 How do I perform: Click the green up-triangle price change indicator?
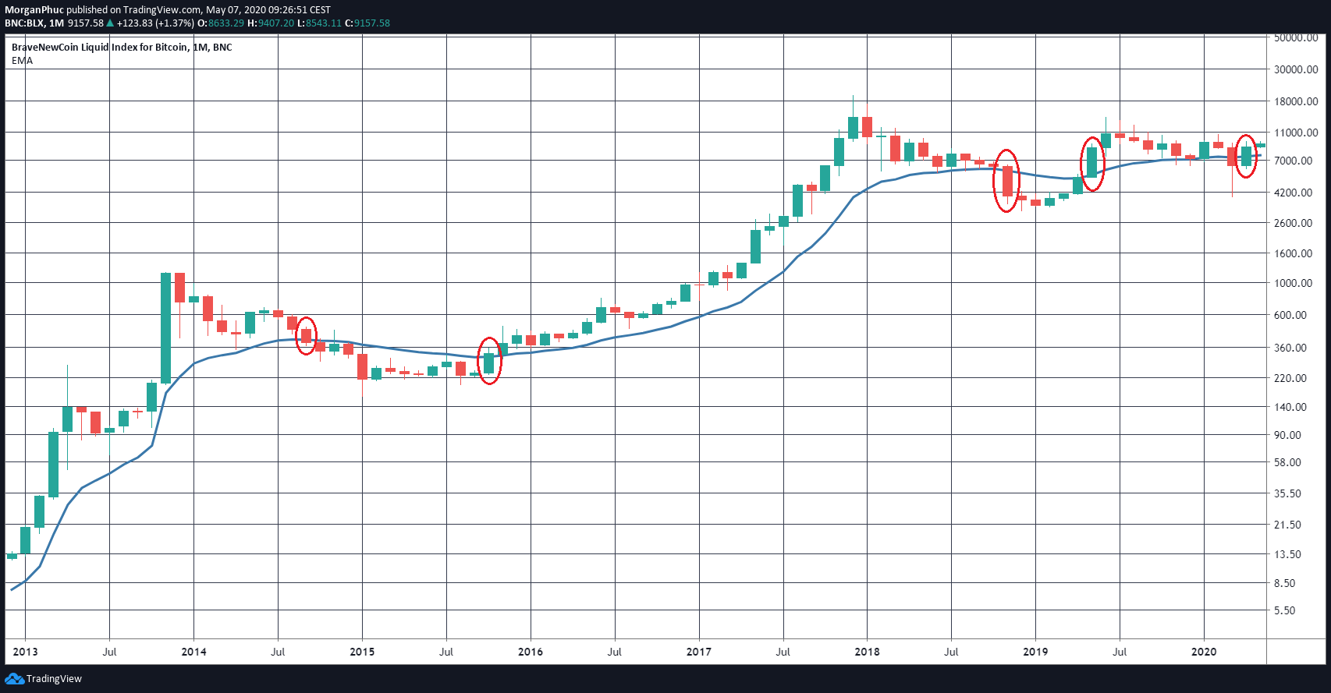pos(110,23)
